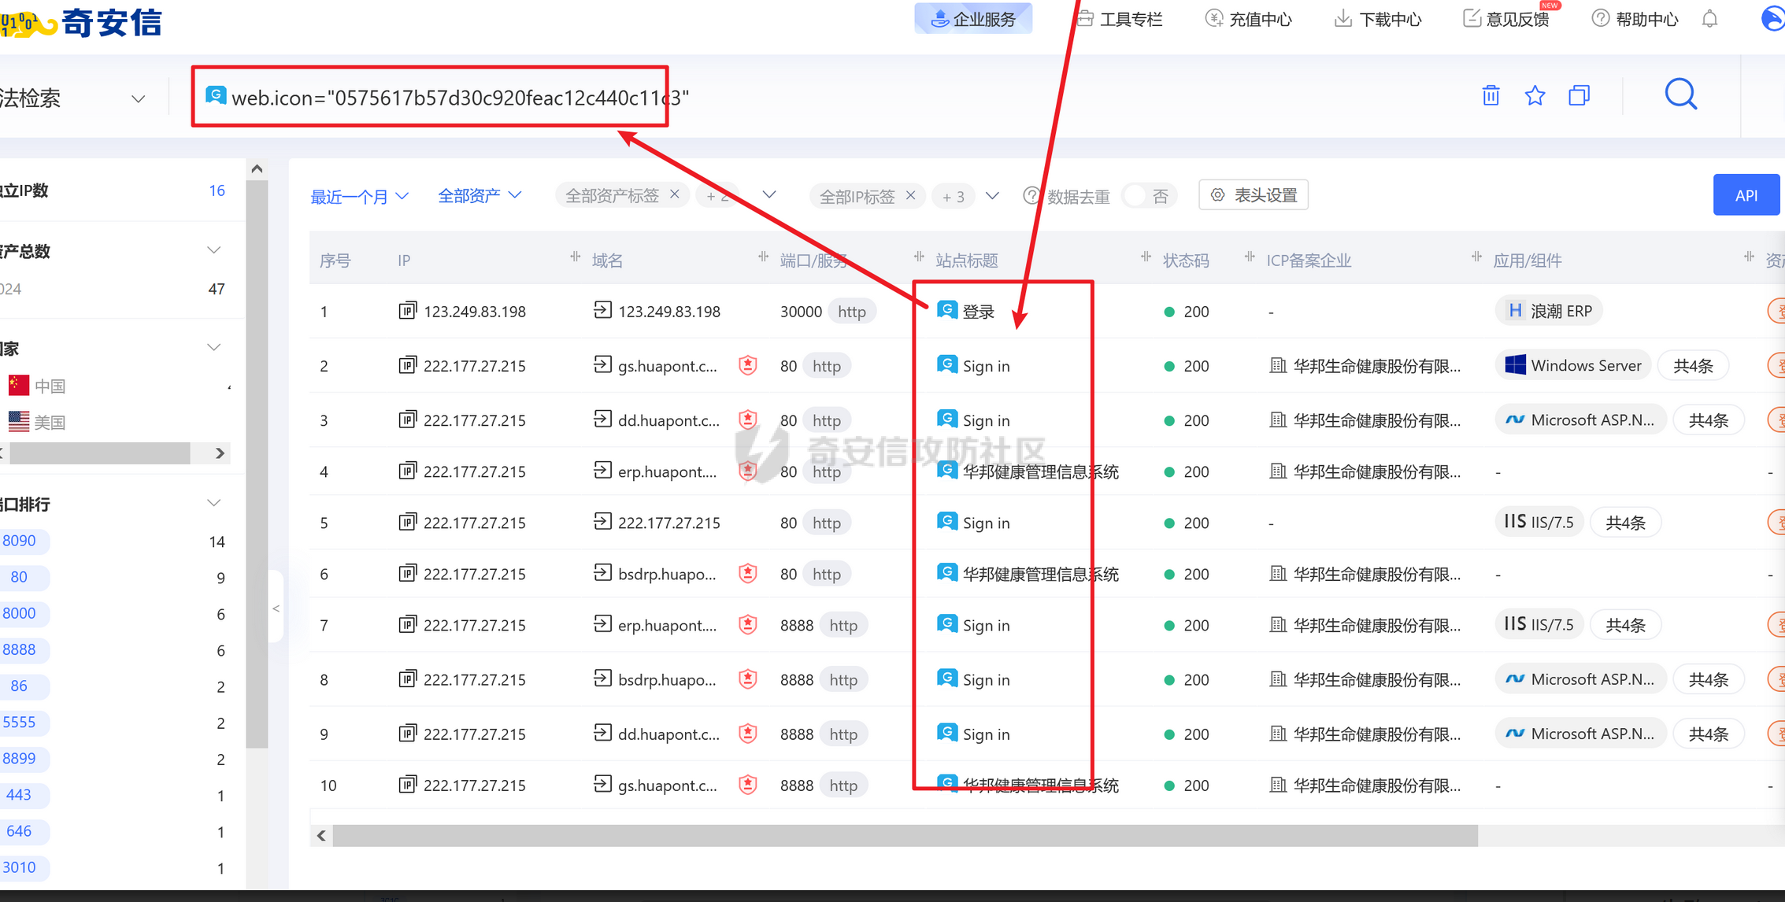
Task: Click IIS/7.5 tag in row 5
Action: tap(1539, 522)
